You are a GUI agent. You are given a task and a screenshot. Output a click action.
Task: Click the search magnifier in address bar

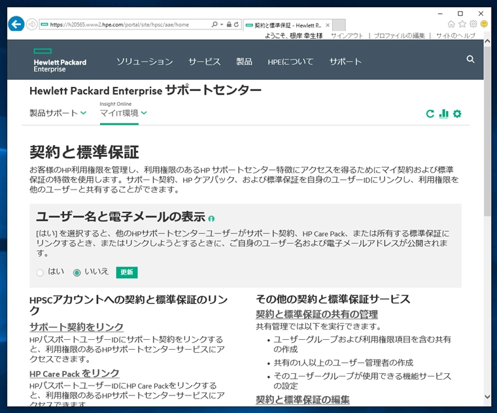click(x=214, y=24)
